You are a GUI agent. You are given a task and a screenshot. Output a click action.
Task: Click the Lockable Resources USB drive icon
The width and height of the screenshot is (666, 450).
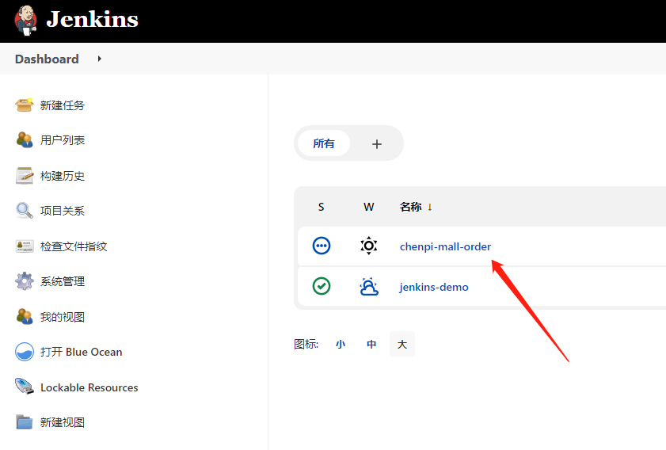point(25,387)
